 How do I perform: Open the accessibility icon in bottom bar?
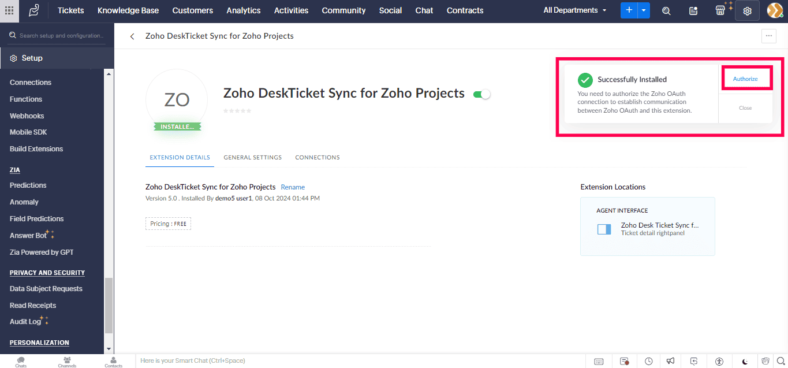719,362
